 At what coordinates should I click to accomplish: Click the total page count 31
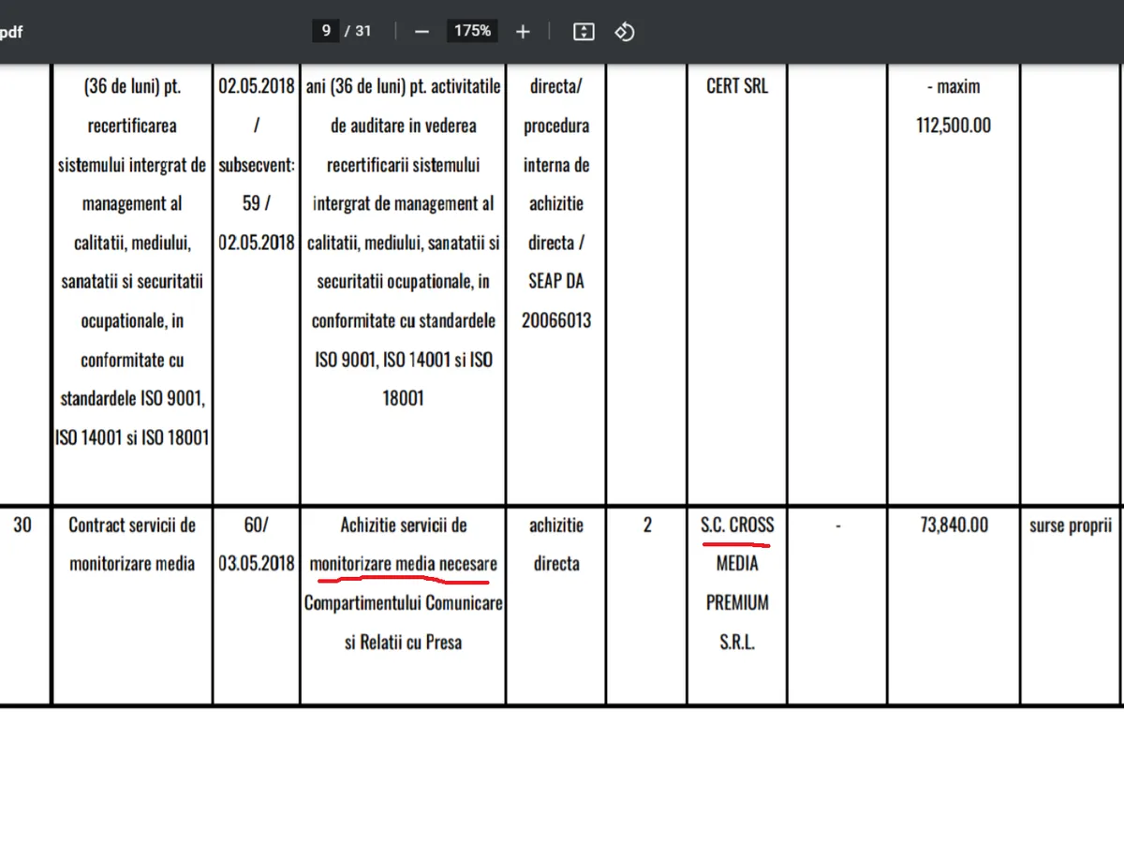tap(362, 31)
